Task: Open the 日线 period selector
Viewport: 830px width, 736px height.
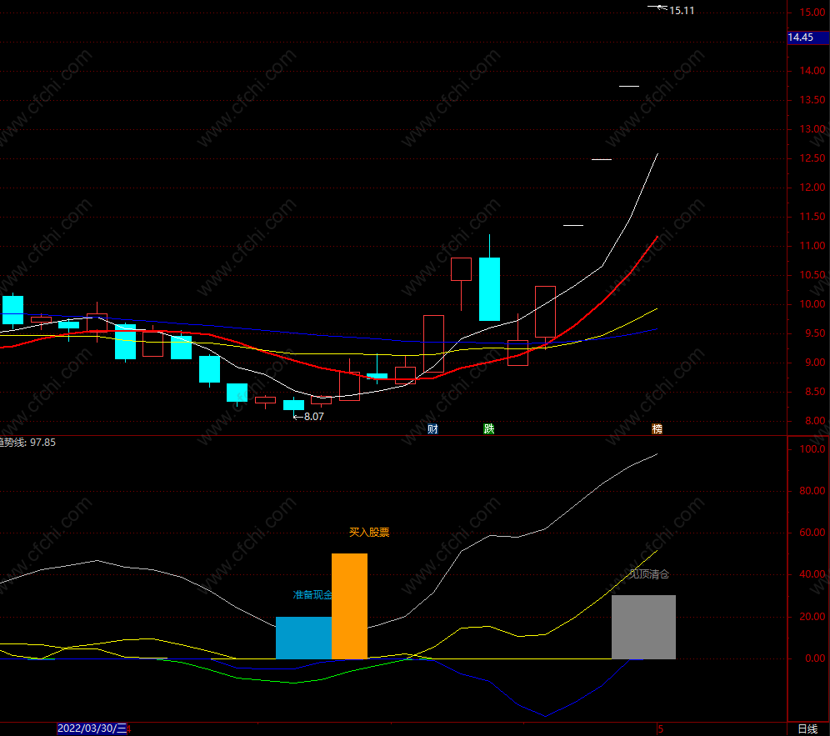Action: 807,729
